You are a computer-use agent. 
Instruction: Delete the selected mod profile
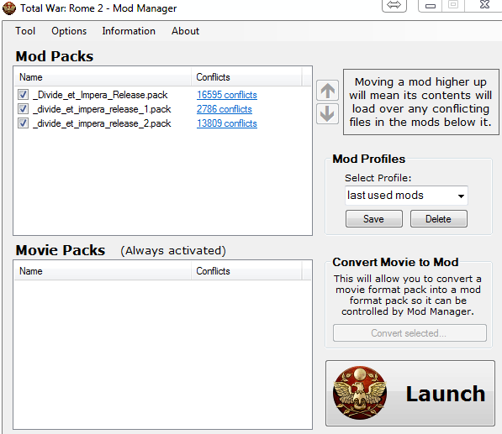[x=439, y=219]
